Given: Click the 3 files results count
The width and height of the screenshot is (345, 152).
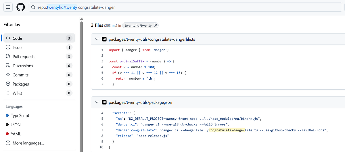Looking at the screenshot, I should click(x=97, y=25).
